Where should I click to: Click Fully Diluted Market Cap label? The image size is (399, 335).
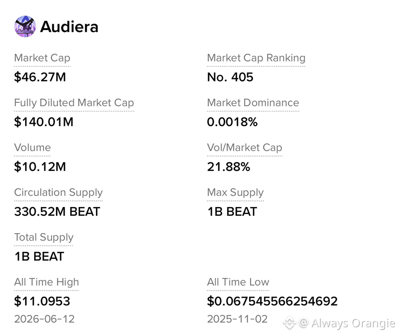tap(74, 103)
